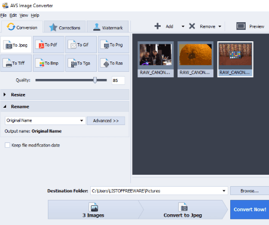Open the Help menu

(35, 16)
